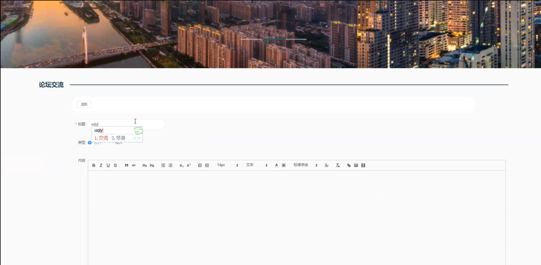Toggle bold formatting in the editor
This screenshot has width=541, height=265.
(93, 165)
